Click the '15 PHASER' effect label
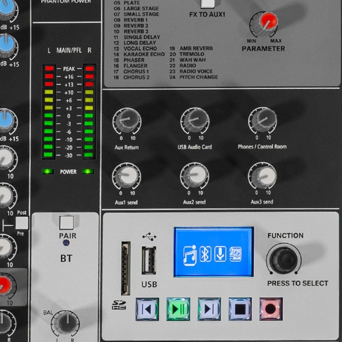The height and width of the screenshot is (342, 342). tap(129, 60)
